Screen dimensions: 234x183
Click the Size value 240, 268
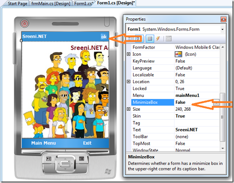pyautogui.click(x=183, y=109)
